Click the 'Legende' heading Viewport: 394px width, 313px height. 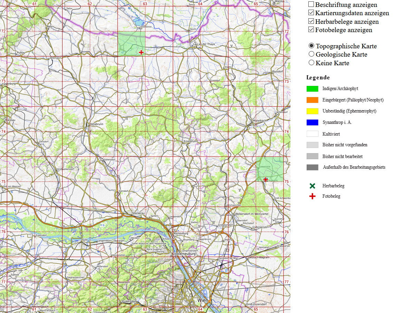[318, 77]
